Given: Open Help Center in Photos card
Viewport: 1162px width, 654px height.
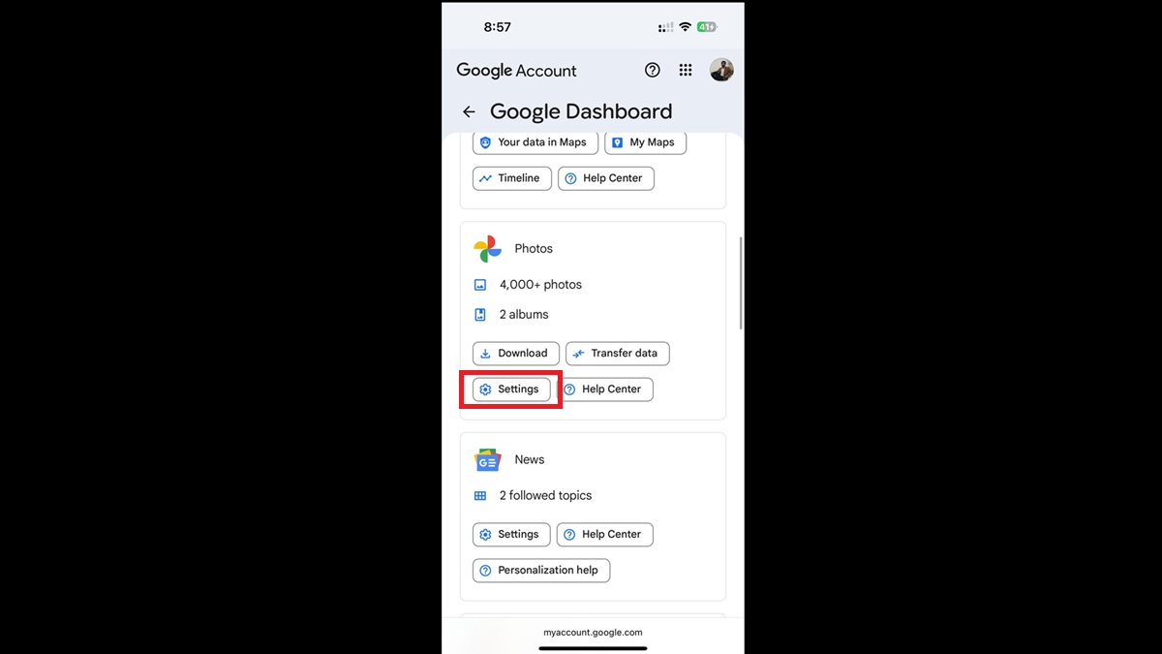Looking at the screenshot, I should coord(604,389).
